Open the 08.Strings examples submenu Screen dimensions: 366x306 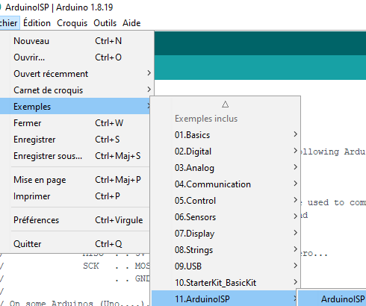[226, 250]
